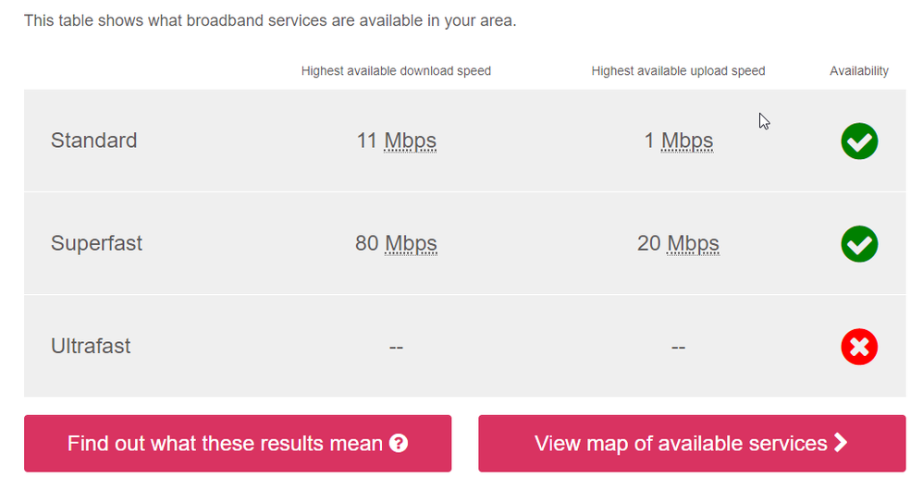Click the Ultrafast download speed dashes
This screenshot has width=923, height=490.
coord(396,348)
